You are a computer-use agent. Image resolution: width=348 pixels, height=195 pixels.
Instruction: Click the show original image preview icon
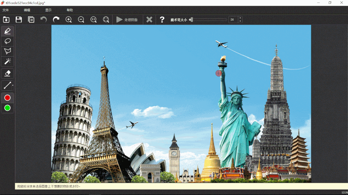[31, 20]
